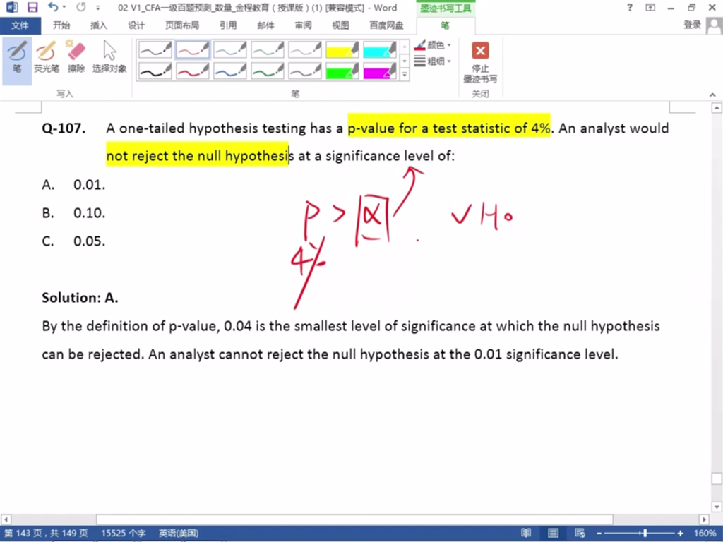The image size is (723, 542).
Task: Click the zoom slider handle
Action: 645,534
